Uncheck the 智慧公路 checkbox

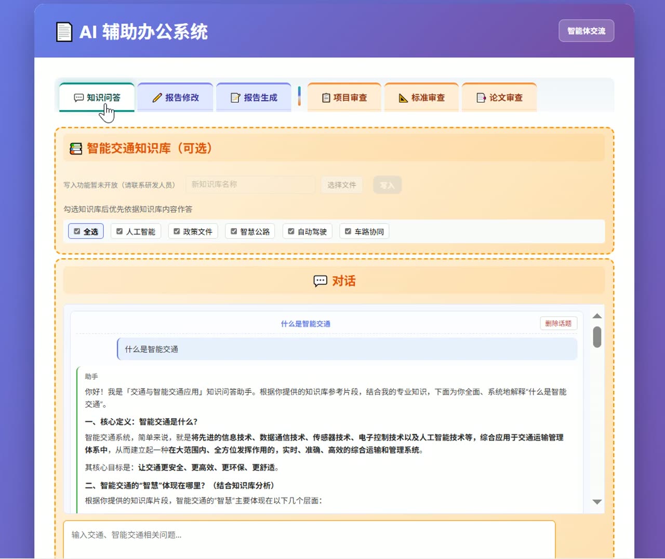(x=234, y=231)
